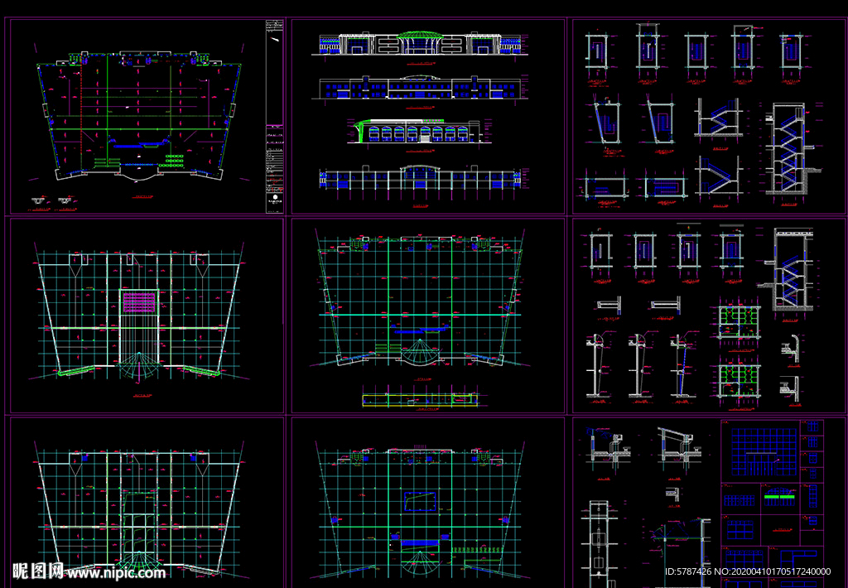This screenshot has height=588, width=848.
Task: Click the green highlighted bar in window schedule
Action: tap(778, 495)
